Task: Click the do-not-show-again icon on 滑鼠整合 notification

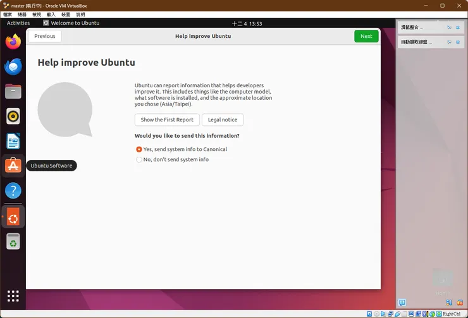Action: pyautogui.click(x=449, y=27)
